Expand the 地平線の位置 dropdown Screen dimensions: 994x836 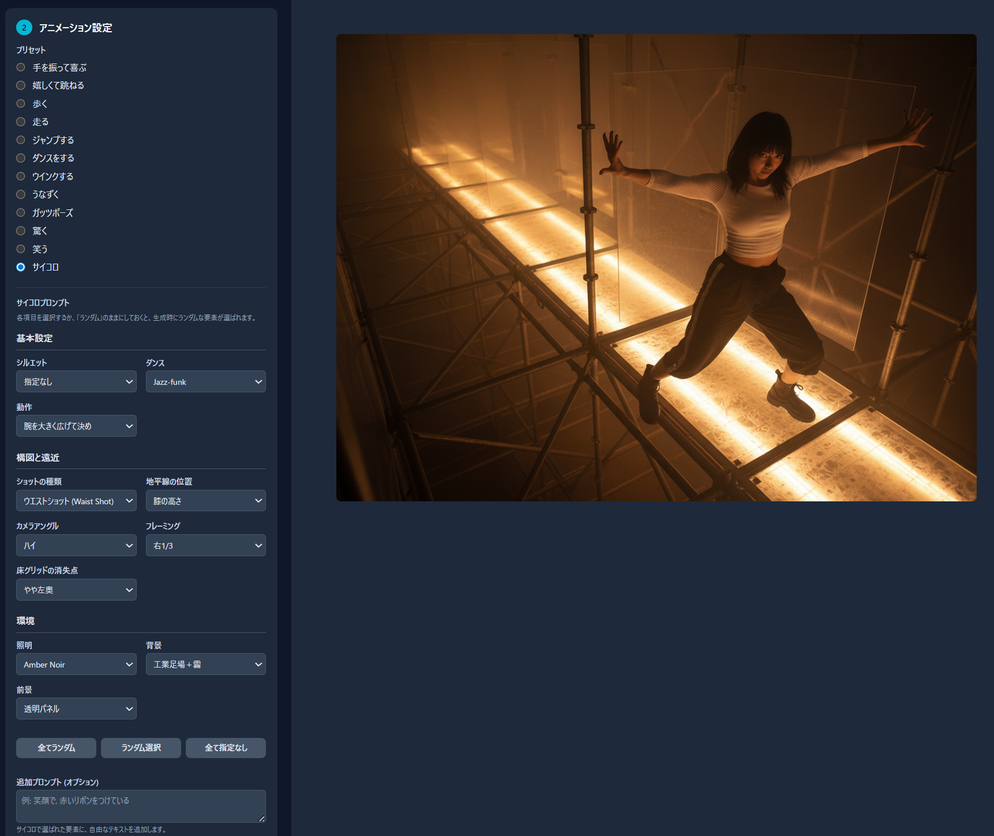pos(206,501)
